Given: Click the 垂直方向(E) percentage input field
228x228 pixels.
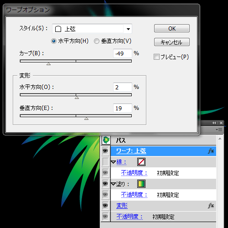Looking at the screenshot, I should coord(123,108).
